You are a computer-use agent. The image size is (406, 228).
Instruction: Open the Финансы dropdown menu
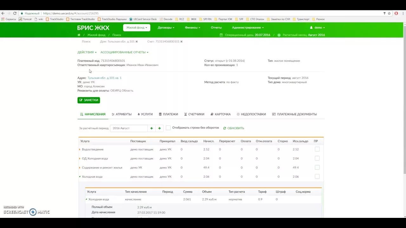[193, 28]
